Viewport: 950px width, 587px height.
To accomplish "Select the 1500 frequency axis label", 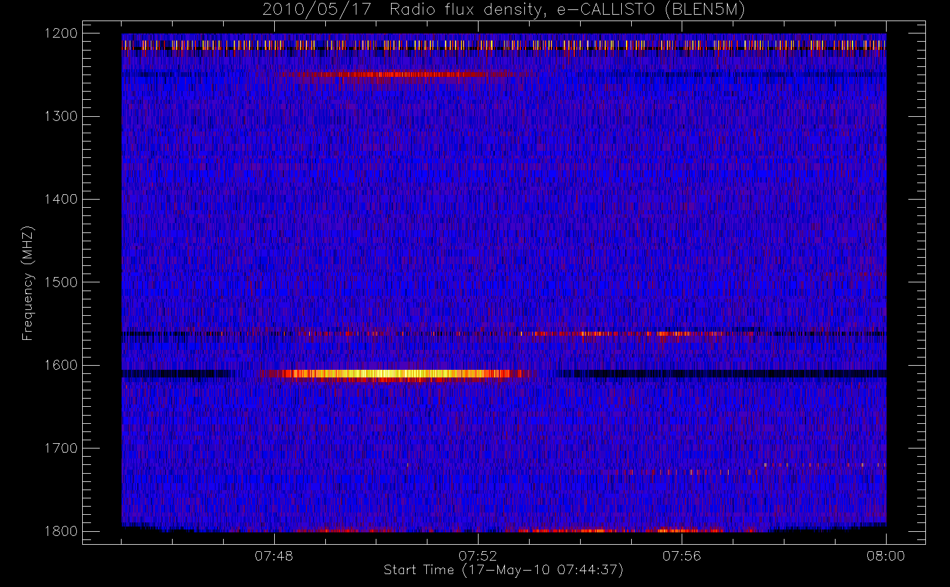I will tap(61, 282).
